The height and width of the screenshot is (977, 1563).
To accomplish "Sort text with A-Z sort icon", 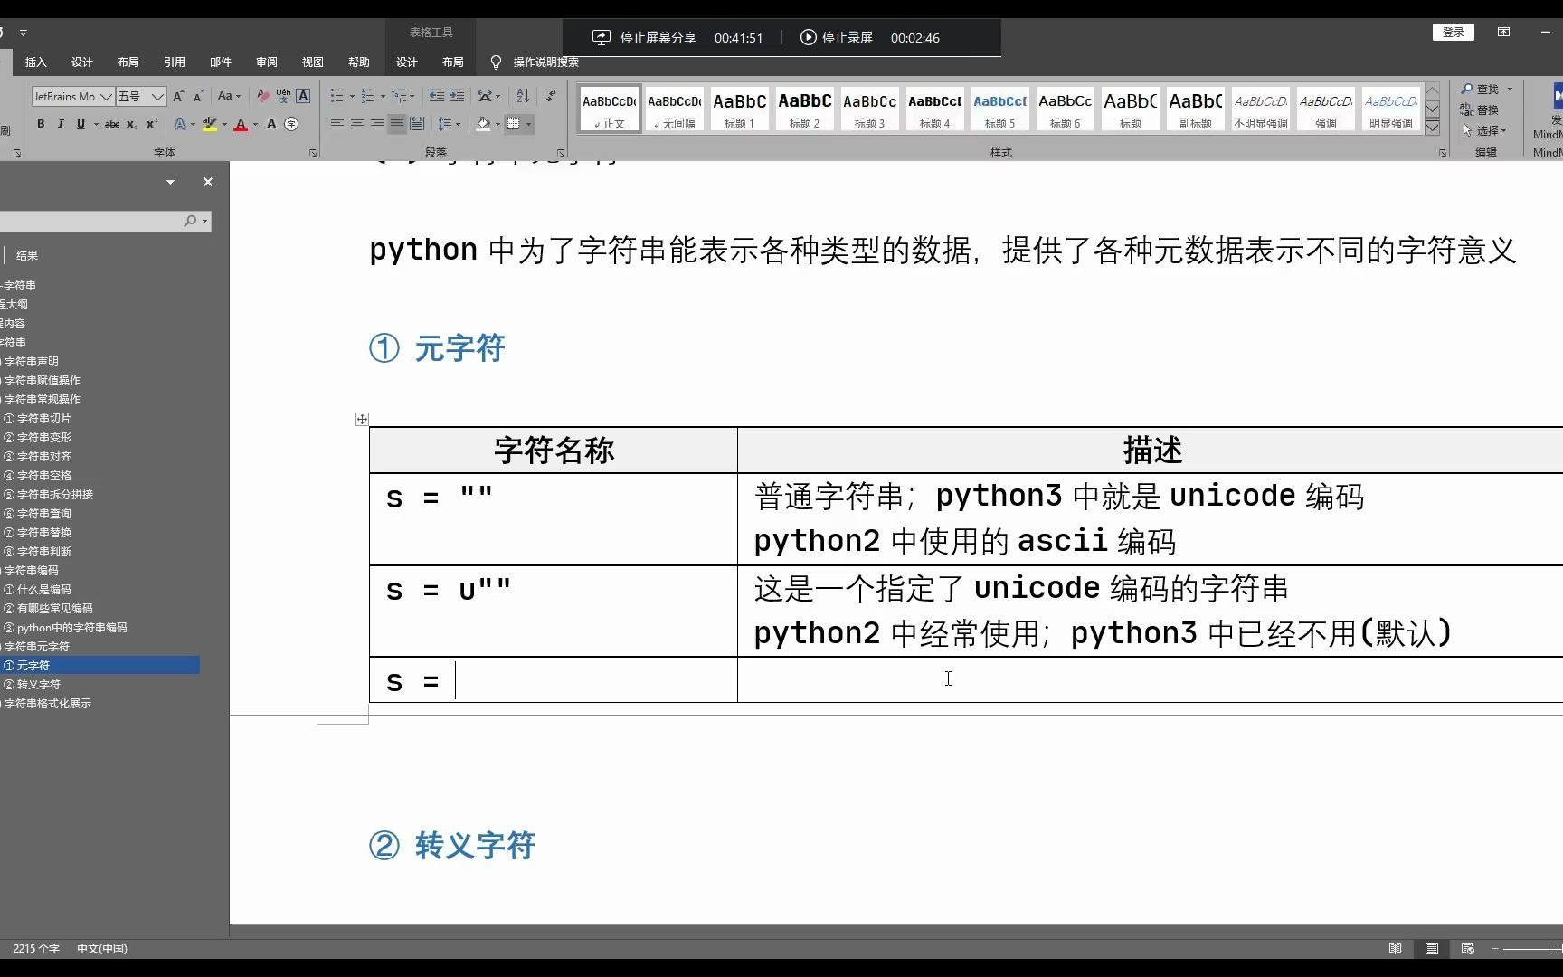I will tap(523, 96).
